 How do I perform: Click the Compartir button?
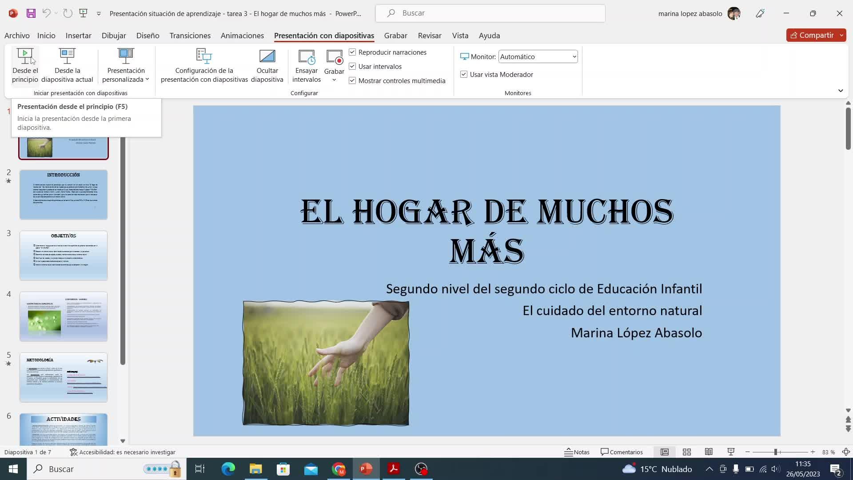pyautogui.click(x=812, y=36)
